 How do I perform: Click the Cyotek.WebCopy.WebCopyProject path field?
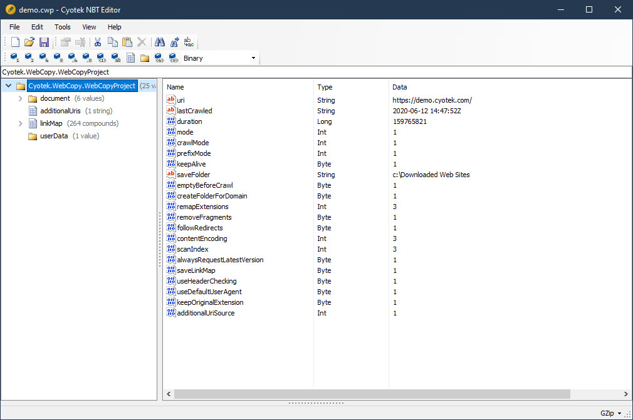click(316, 72)
